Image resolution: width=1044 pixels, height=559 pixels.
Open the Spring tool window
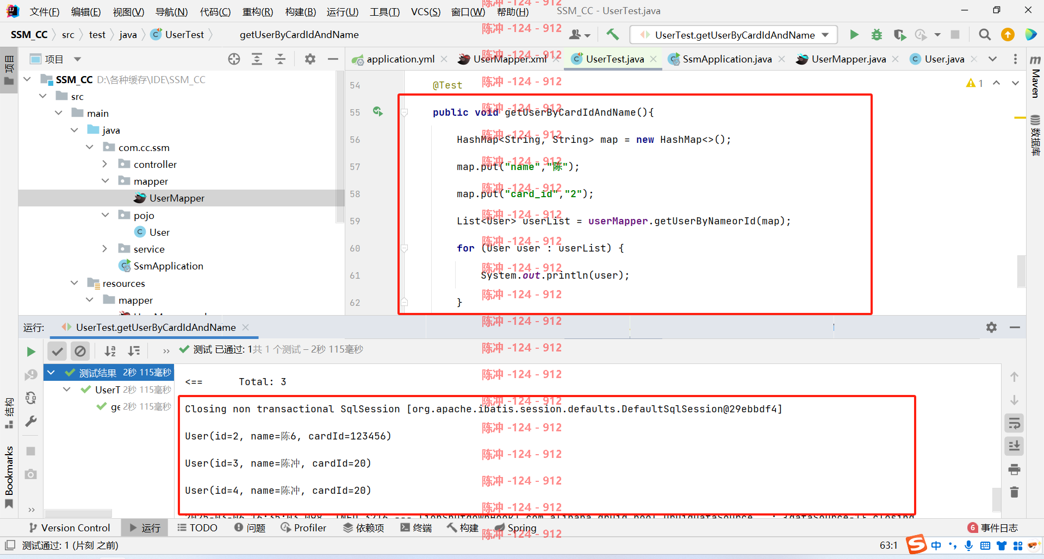pos(515,528)
